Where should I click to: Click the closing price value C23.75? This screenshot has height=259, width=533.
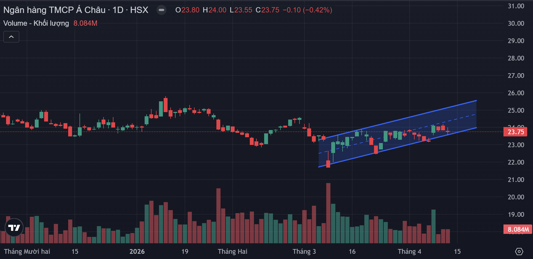click(267, 10)
